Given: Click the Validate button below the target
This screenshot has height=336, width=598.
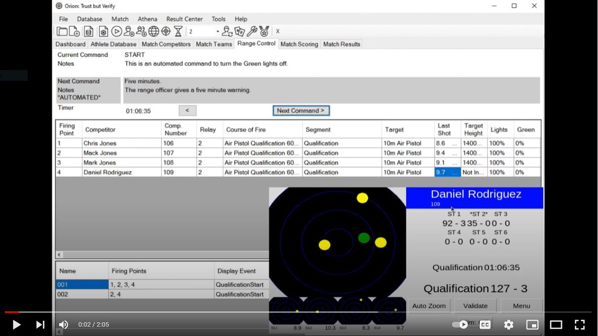Looking at the screenshot, I should point(475,305).
